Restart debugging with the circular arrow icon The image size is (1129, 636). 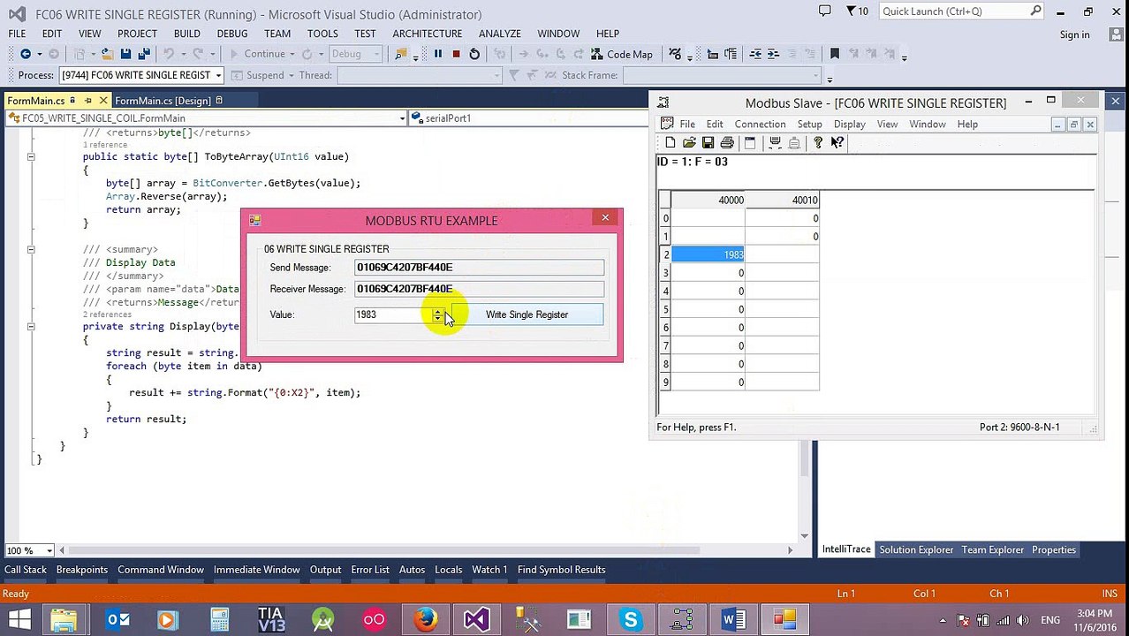474,54
